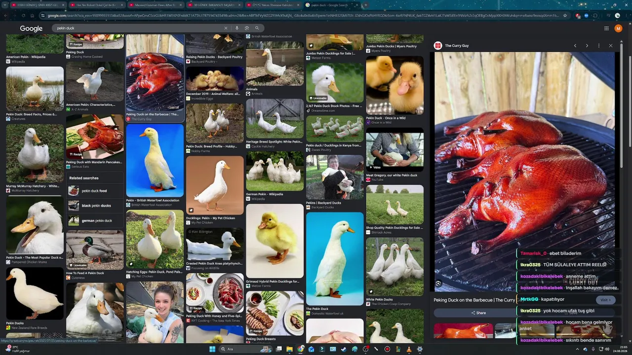
Task: Open the Heritage Breed Spotlight White Pekin image
Action: [275, 119]
